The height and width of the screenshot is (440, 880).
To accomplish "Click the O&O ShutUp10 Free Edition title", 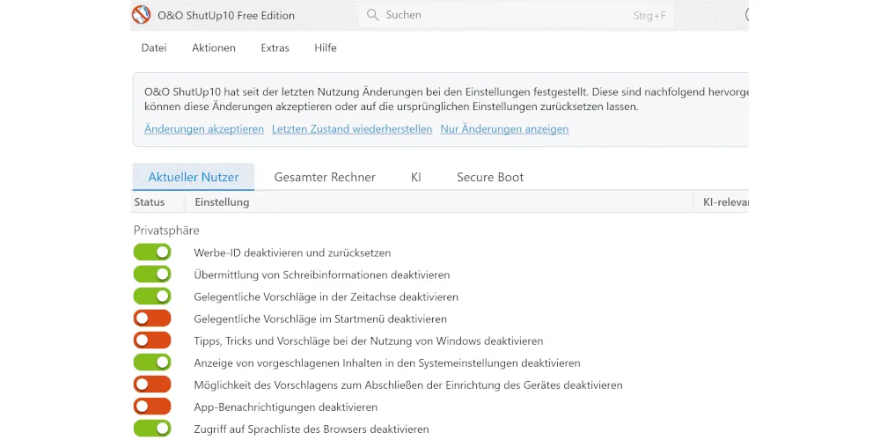I will 226,16.
